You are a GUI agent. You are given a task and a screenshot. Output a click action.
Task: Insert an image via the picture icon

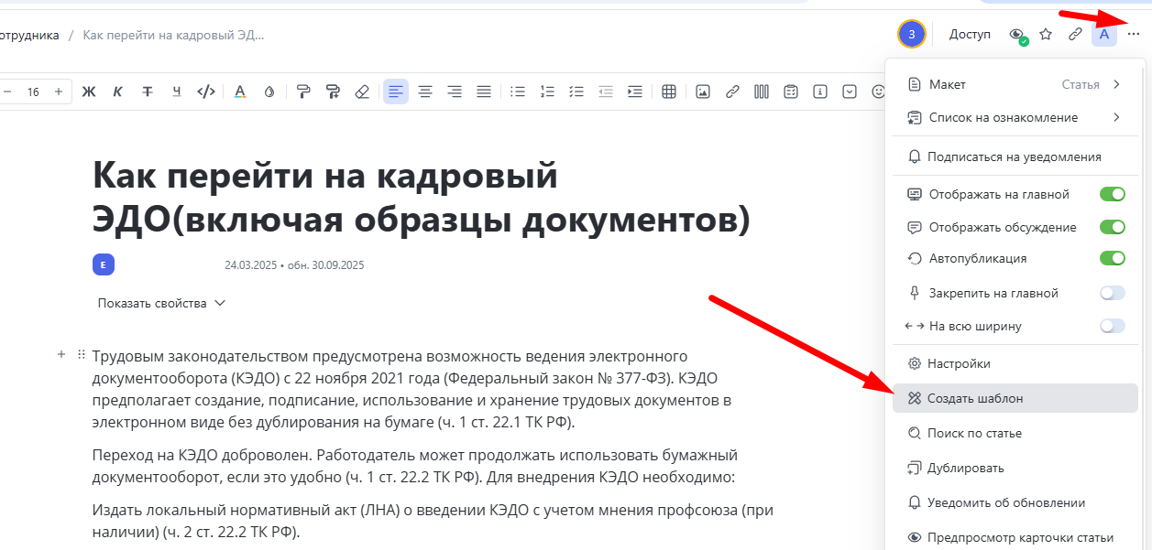click(x=701, y=91)
